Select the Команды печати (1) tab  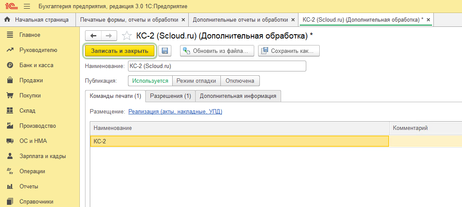(115, 96)
